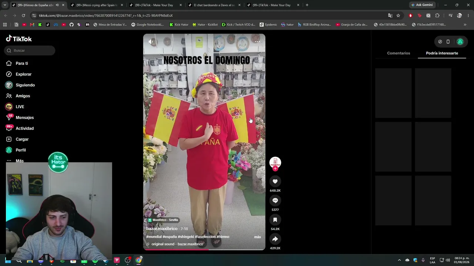Open the MaxiBrico · Sevilla location tag
The image size is (474, 266).
pos(163,220)
